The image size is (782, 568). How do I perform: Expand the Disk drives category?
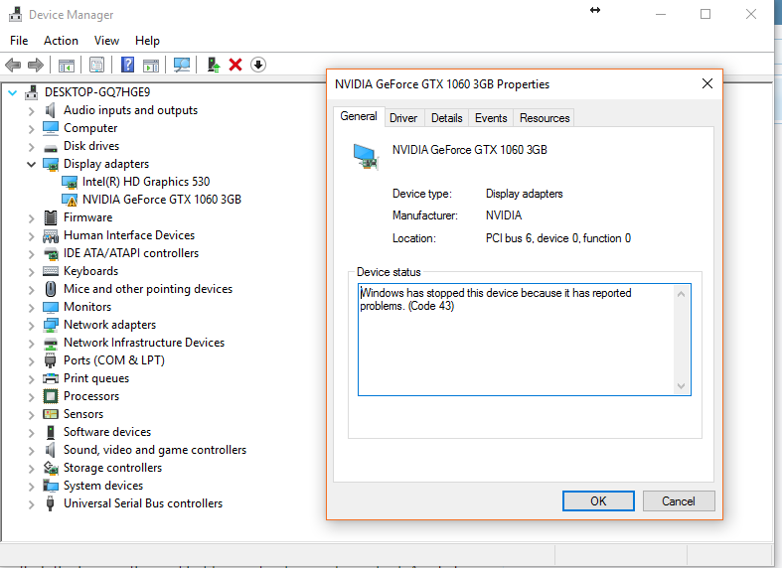point(31,147)
